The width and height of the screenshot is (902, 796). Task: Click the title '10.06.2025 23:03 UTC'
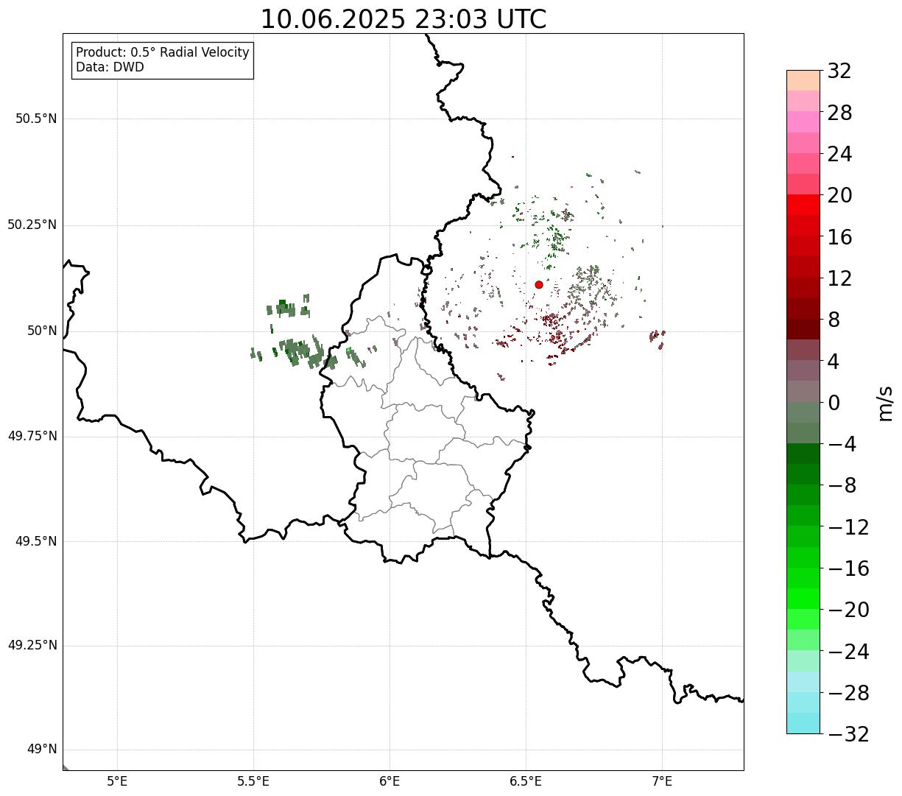click(x=404, y=18)
